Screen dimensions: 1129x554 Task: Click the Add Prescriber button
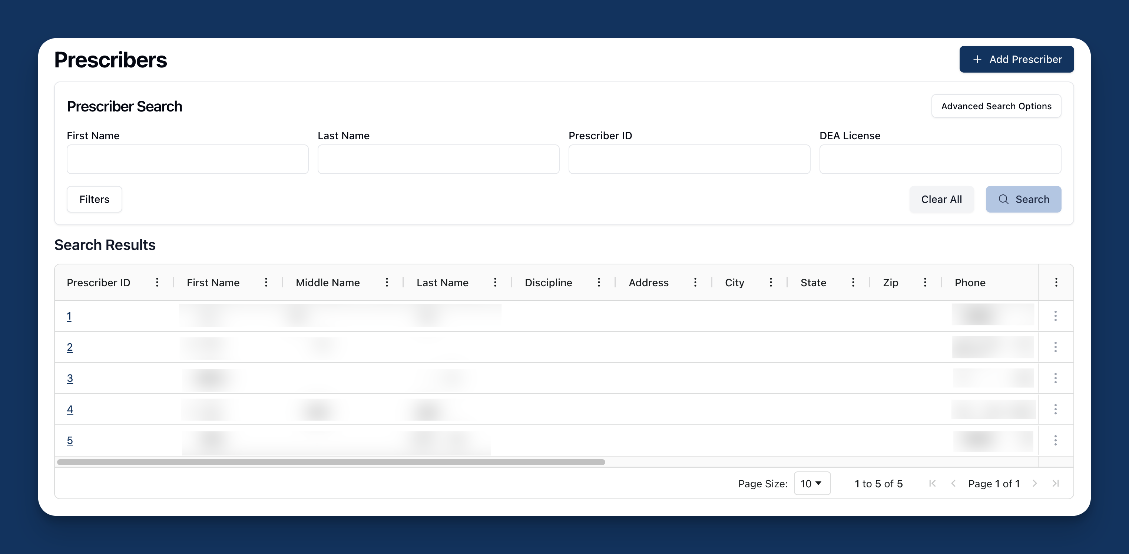(1016, 59)
